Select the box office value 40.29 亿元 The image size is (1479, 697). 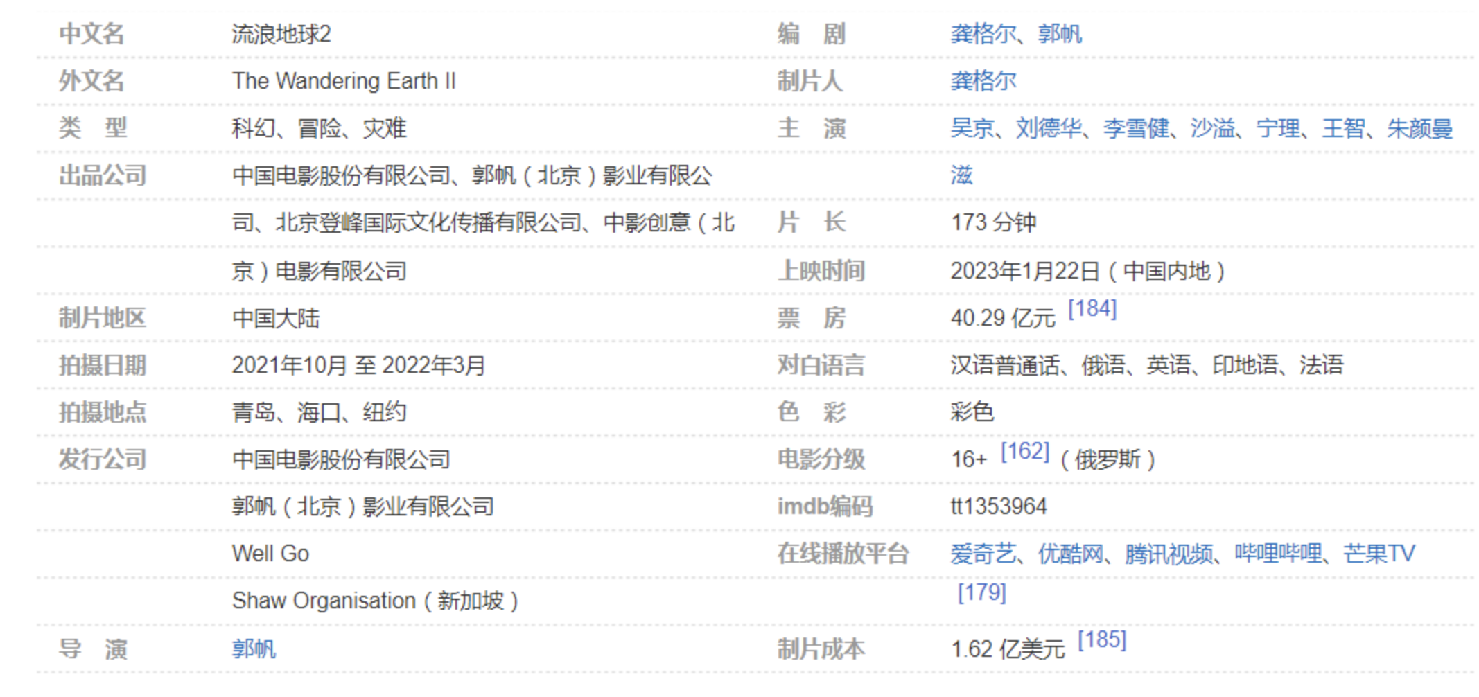(1003, 317)
